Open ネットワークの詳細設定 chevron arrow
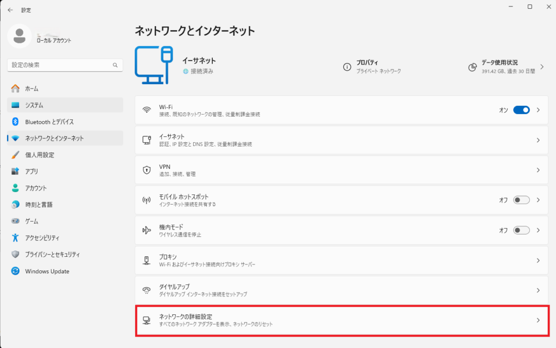Viewport: 556px width, 348px height. 538,320
